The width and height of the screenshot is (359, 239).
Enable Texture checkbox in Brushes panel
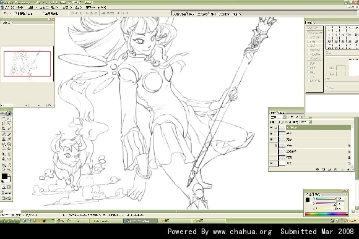[x=308, y=46]
